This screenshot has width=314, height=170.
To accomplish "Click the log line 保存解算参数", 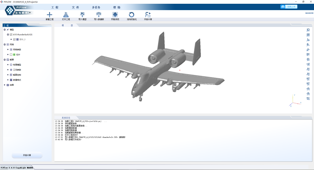I will pyautogui.click(x=71, y=123).
